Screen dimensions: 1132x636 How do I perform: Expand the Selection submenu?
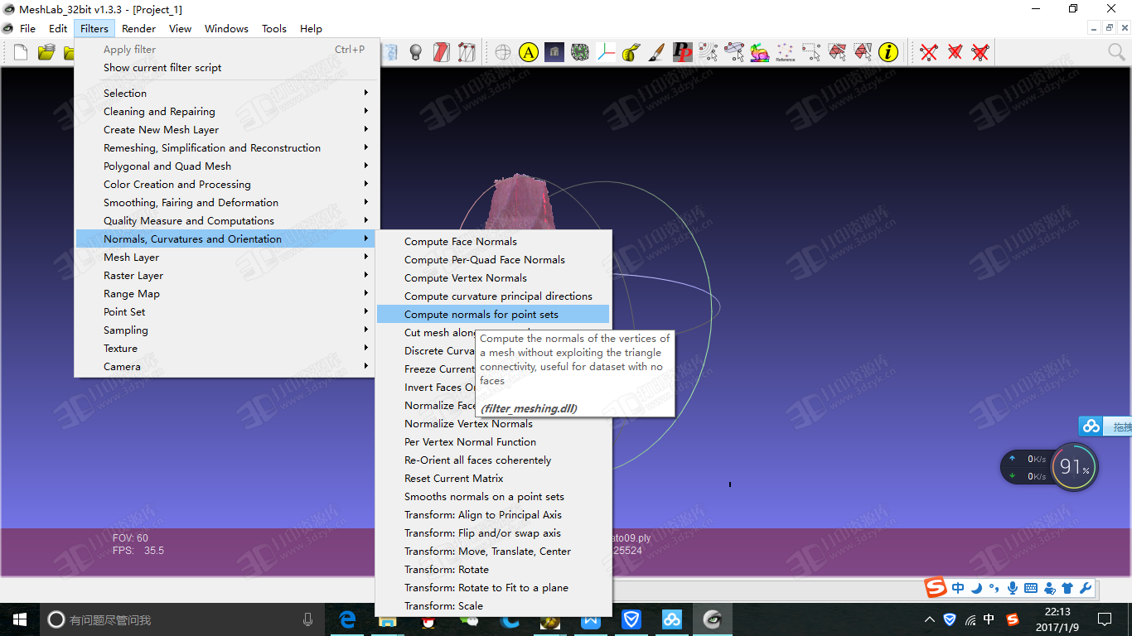225,94
